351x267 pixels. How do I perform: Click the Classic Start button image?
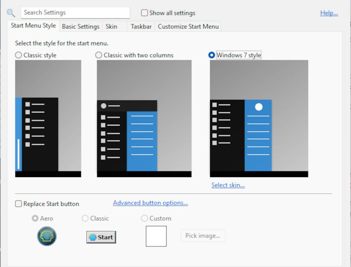click(101, 237)
